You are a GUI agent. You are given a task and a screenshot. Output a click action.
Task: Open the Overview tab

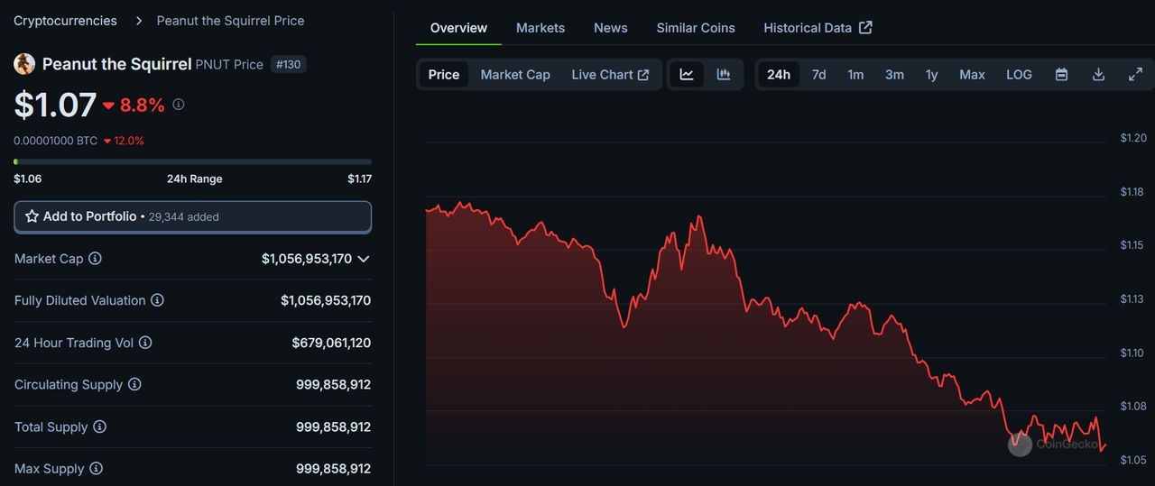pyautogui.click(x=458, y=28)
